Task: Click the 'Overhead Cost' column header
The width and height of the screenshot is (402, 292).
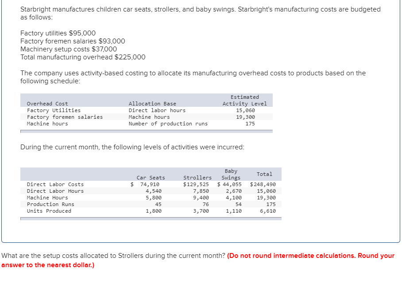Action: pos(47,104)
